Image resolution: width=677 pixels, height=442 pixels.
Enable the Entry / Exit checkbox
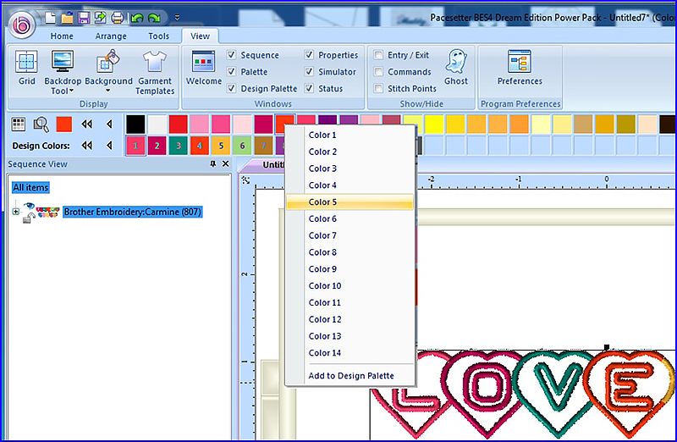[x=379, y=55]
